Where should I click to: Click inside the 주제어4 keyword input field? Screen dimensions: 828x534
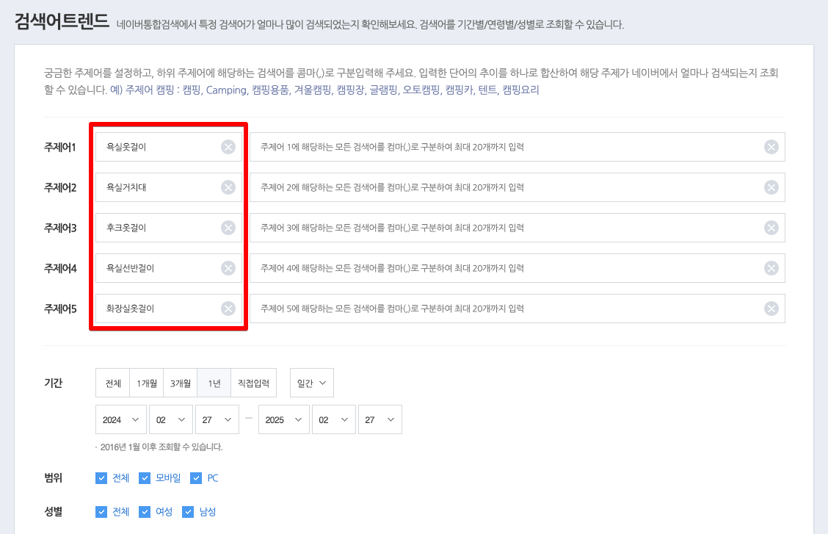pos(477,267)
